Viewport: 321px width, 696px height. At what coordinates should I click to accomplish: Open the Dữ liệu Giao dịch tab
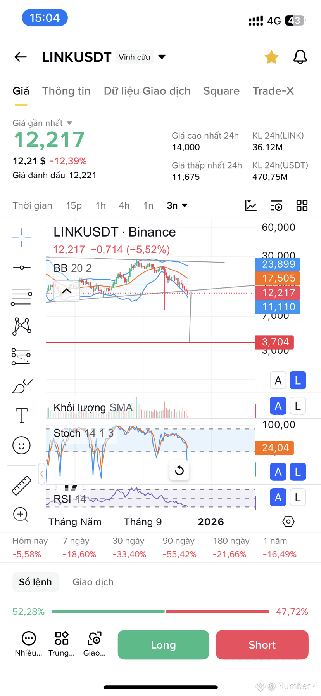coord(147,91)
